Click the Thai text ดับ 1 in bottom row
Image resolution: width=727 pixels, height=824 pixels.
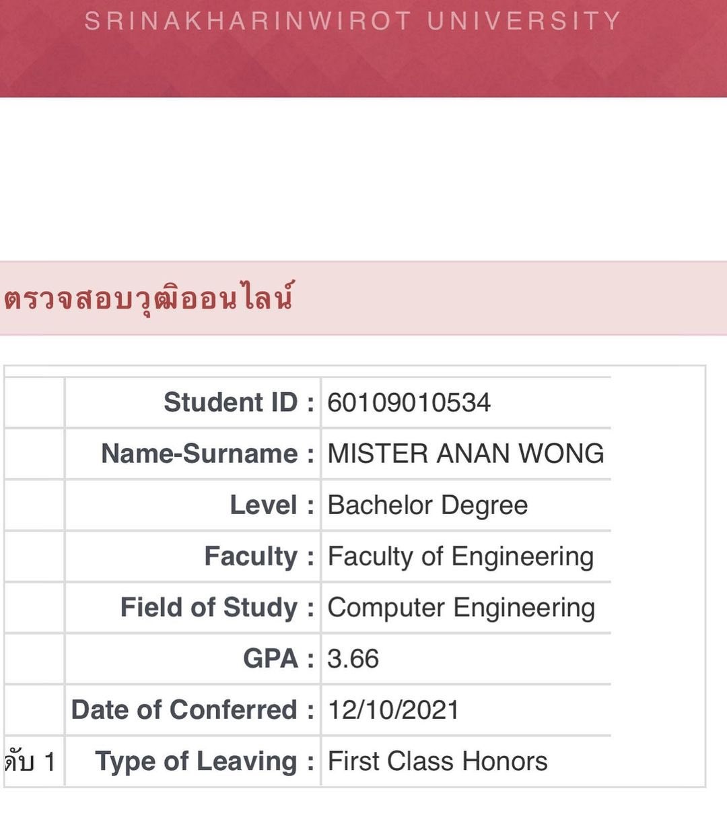tap(30, 761)
